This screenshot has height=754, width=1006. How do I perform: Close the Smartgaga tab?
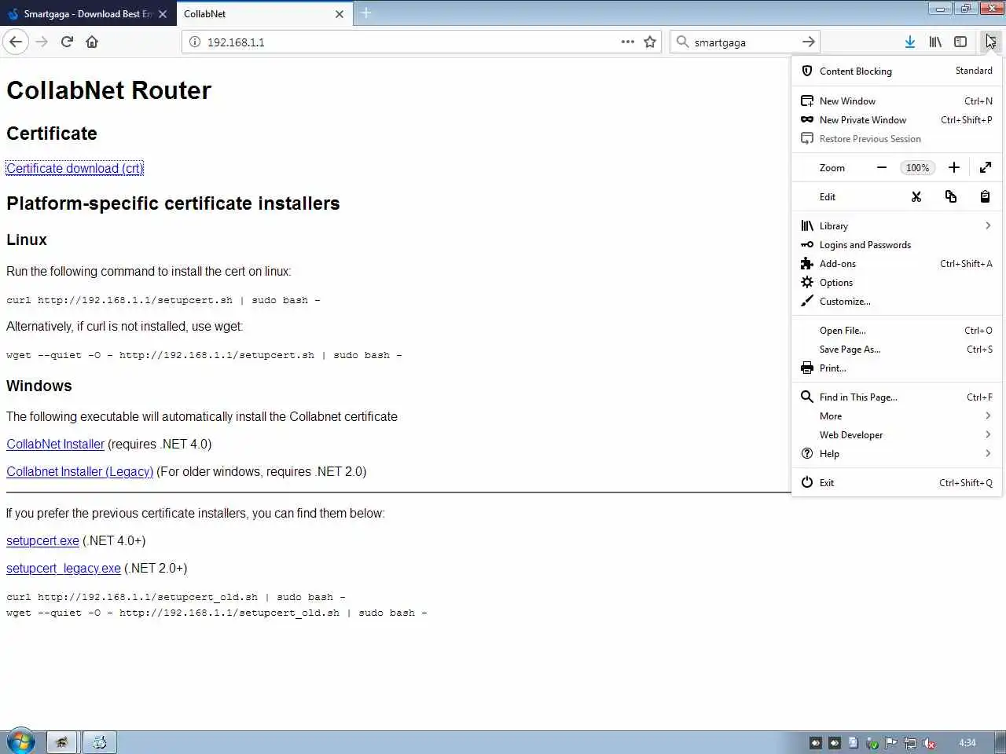(163, 14)
